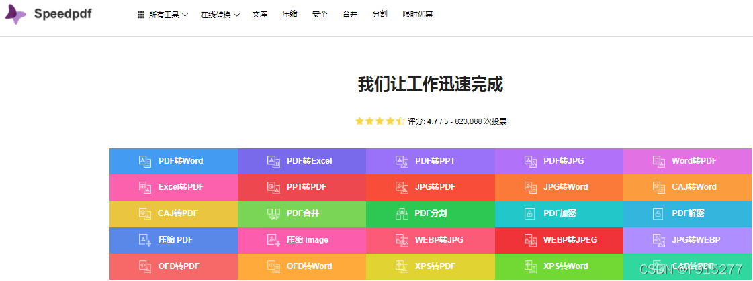
Task: Click the 我们让工作迅速完成 heading
Action: tap(431, 85)
